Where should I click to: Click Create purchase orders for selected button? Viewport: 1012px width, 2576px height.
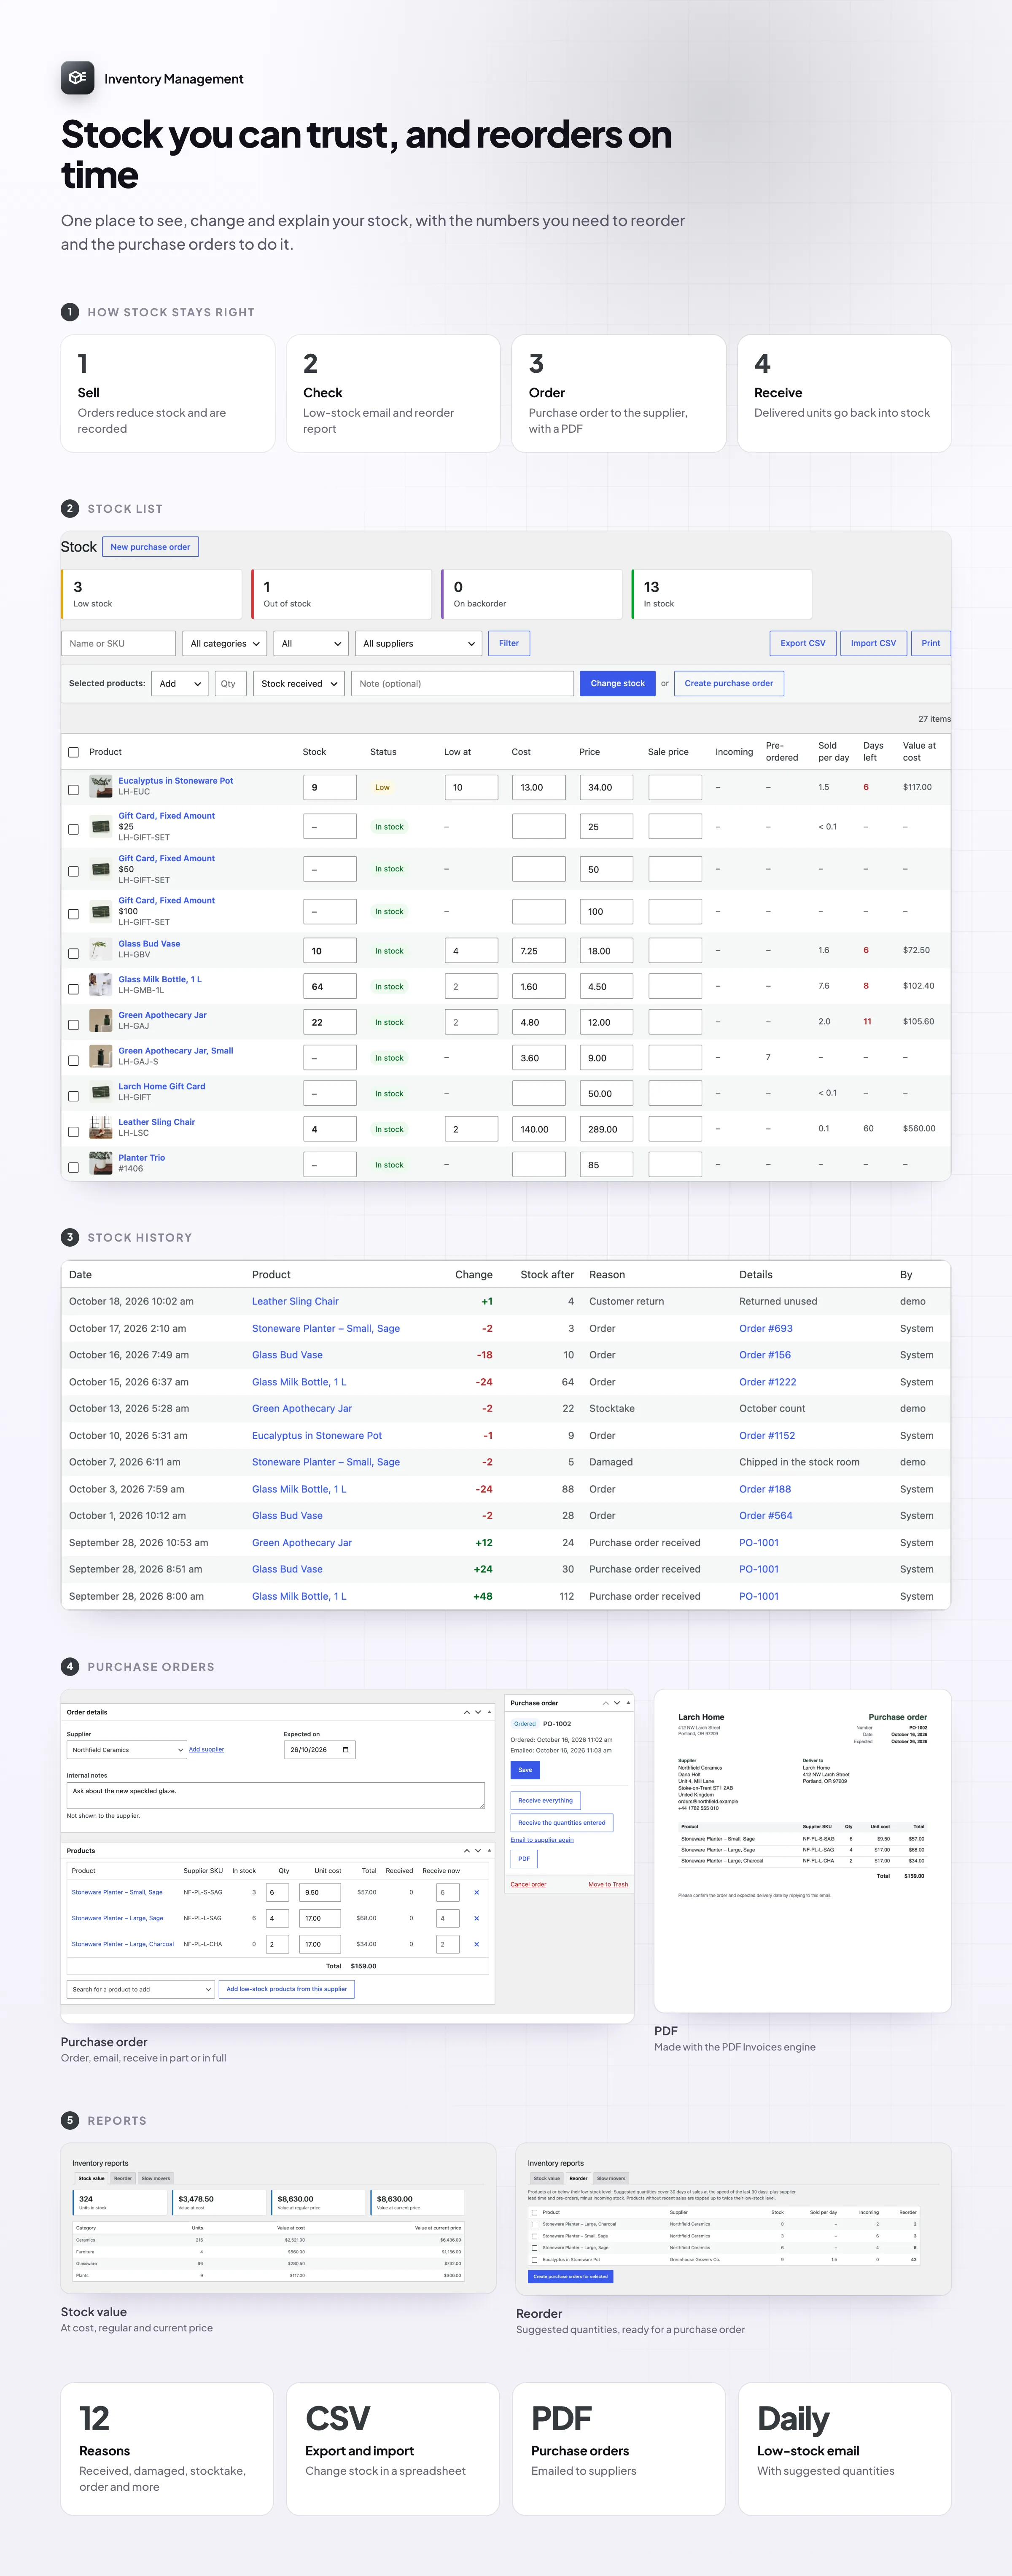(x=570, y=2276)
